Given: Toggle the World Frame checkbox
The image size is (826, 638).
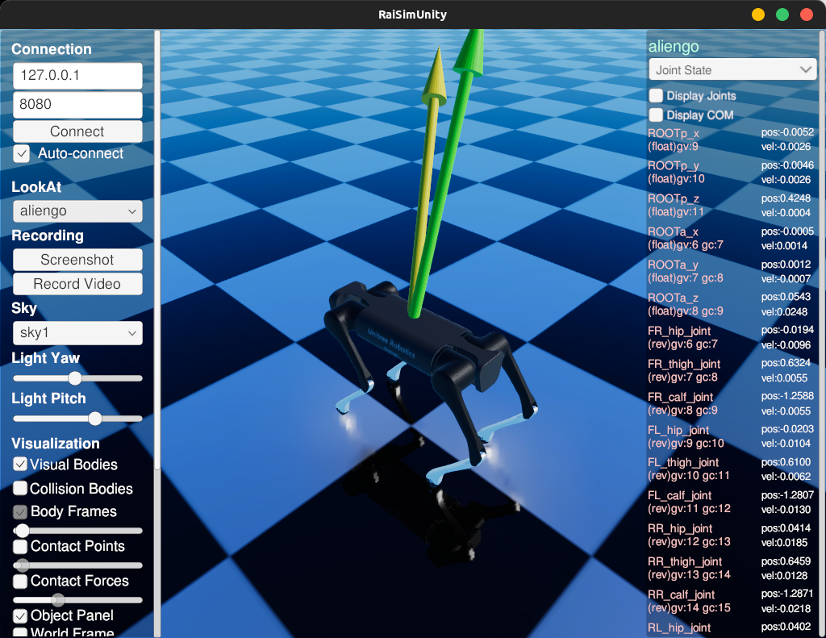Looking at the screenshot, I should (x=19, y=634).
